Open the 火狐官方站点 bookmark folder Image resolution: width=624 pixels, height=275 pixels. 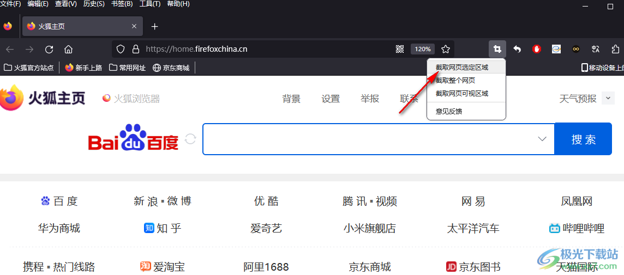pos(29,68)
